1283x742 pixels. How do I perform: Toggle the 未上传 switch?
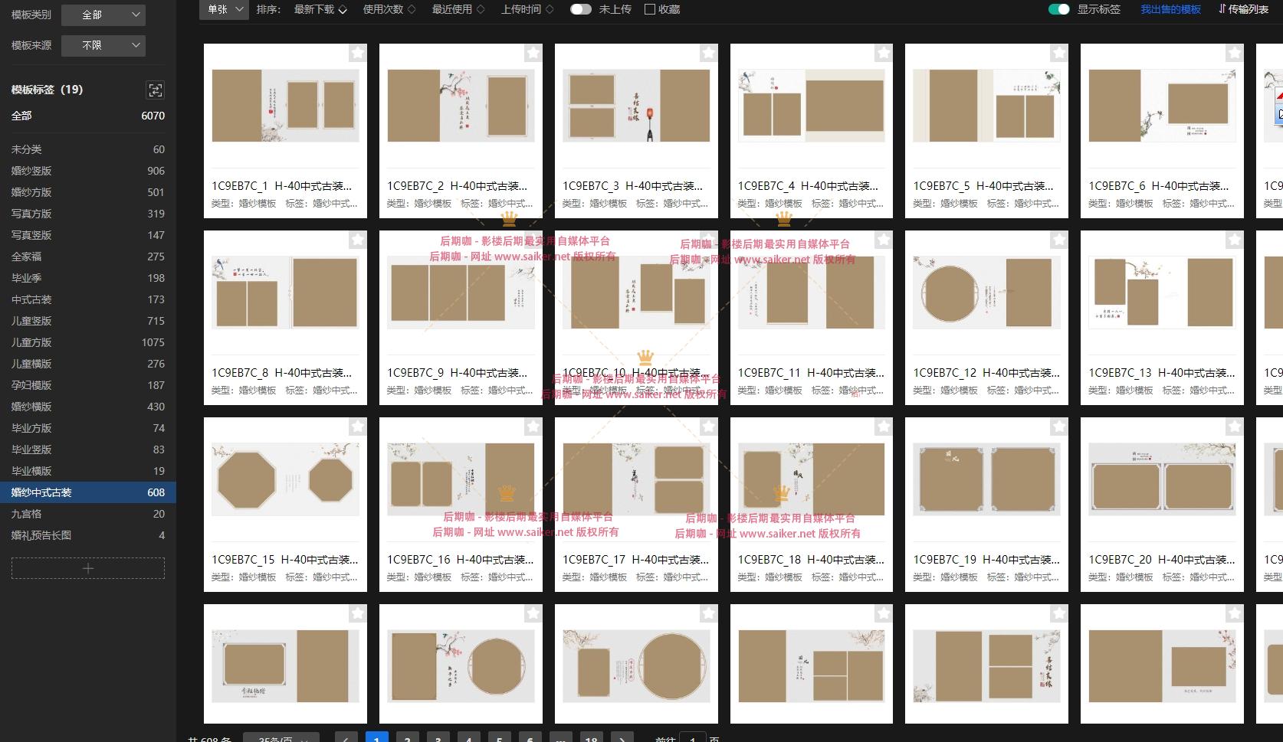pyautogui.click(x=581, y=9)
